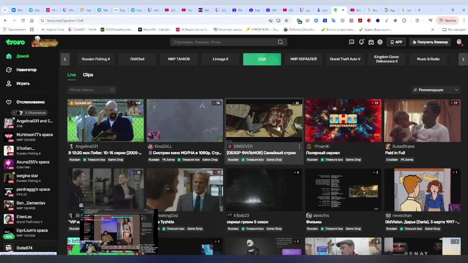
Task: Click the search magnifier icon in Trovo header
Action: [280, 42]
